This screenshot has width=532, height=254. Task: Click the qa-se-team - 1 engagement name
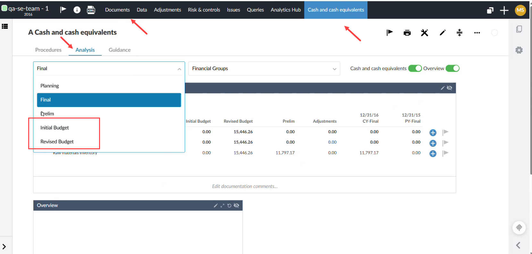[x=29, y=9]
